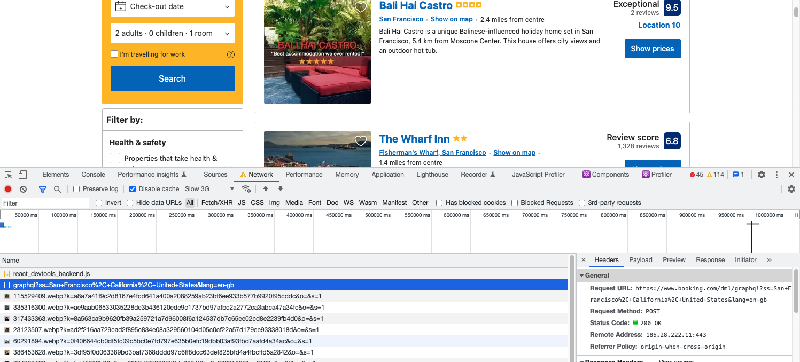Screen dimensions: 800x362
Task: Switch to the Console panel
Action: 92,174
